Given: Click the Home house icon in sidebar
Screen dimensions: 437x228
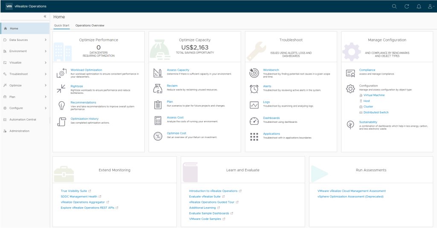Looking at the screenshot, I should coord(5,29).
